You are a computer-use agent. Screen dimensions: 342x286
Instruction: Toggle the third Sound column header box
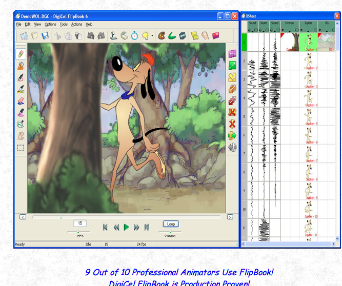278,30
